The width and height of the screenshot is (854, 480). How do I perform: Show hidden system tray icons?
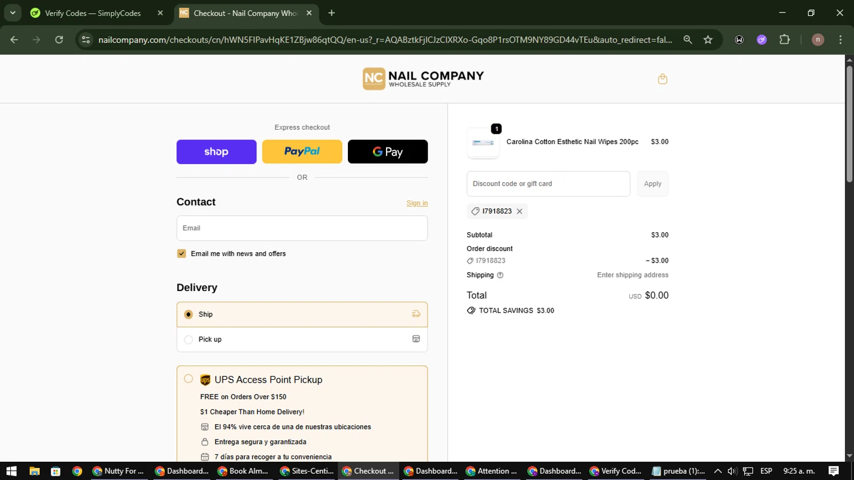717,471
